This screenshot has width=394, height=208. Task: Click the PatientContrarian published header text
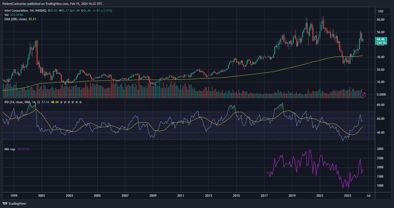point(52,4)
